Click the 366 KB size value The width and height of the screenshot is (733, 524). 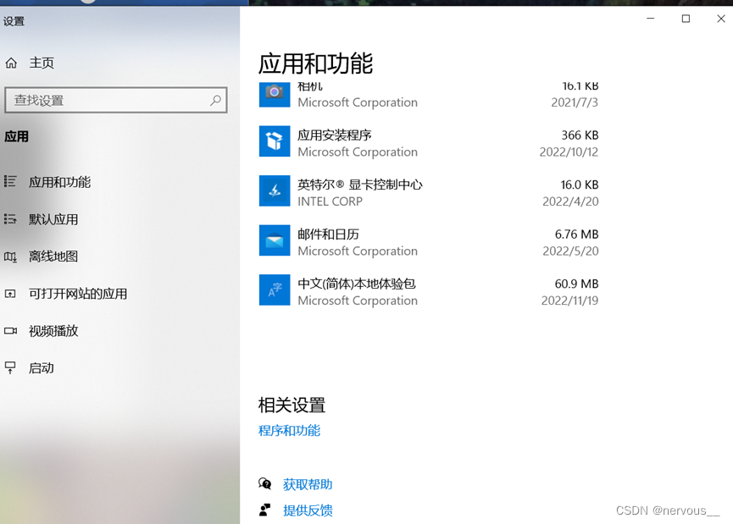(x=580, y=135)
